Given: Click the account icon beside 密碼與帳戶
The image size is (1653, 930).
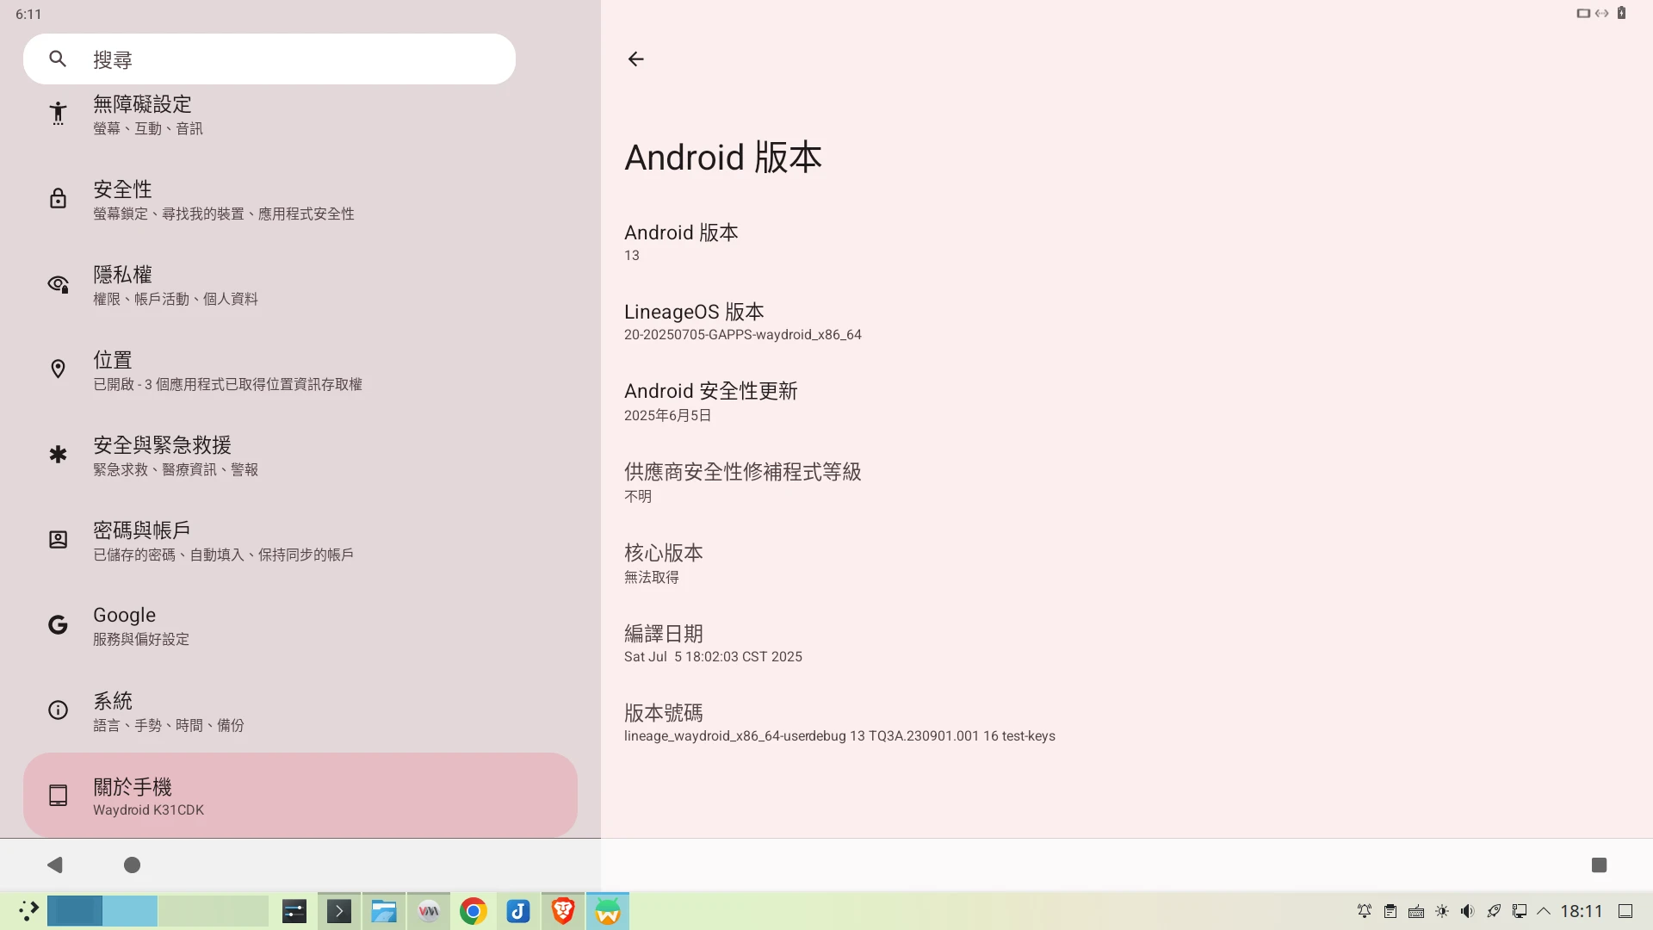Looking at the screenshot, I should click(x=58, y=539).
